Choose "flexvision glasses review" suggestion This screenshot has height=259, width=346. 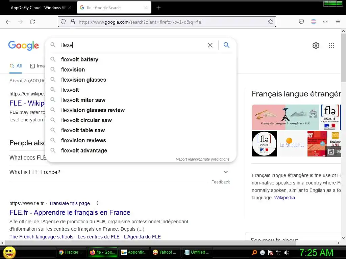coord(141,110)
